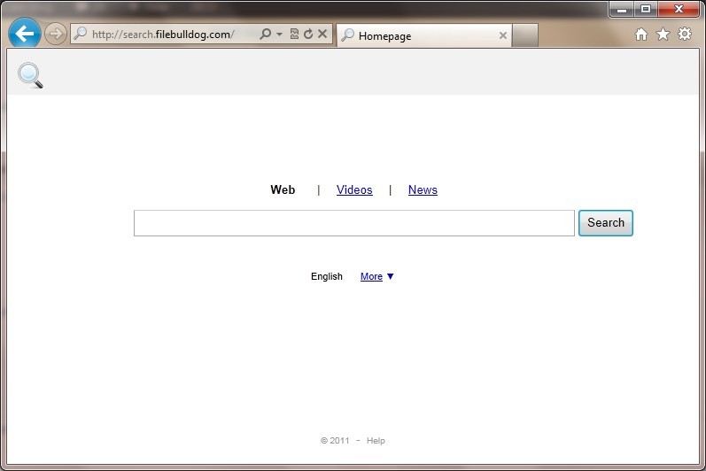Go back using the blue back arrow
Image resolution: width=706 pixels, height=471 pixels.
(24, 33)
